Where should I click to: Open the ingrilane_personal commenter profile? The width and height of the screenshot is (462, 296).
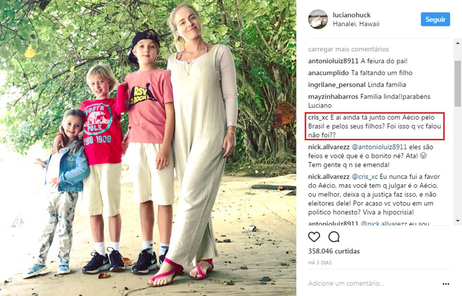coord(337,85)
